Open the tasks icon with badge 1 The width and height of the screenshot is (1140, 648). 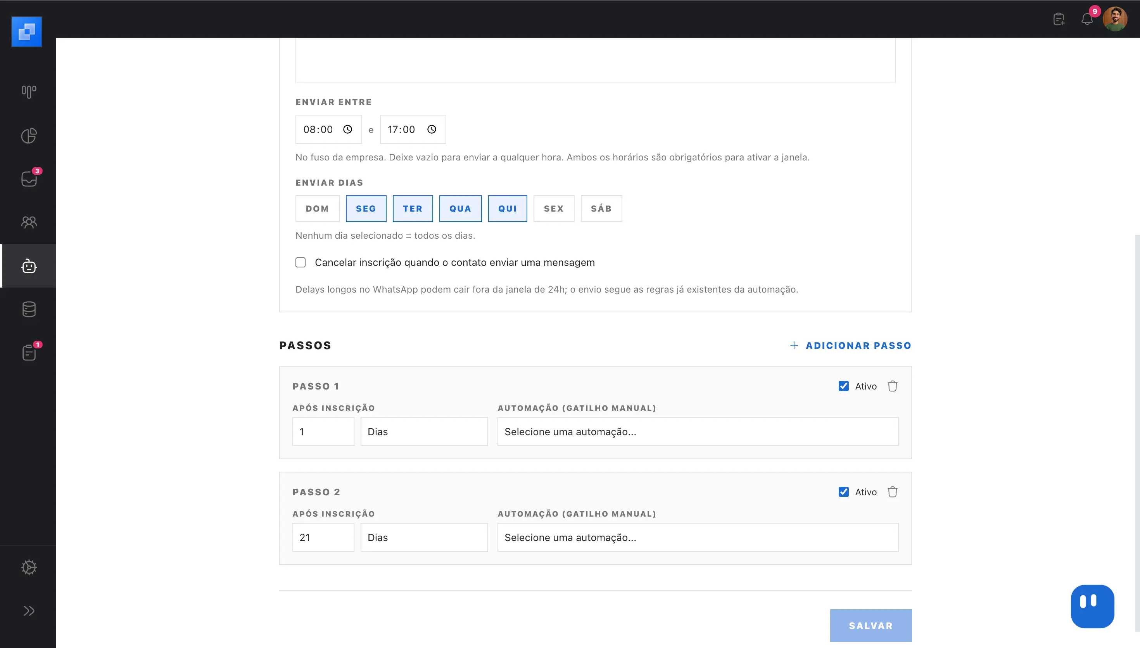click(29, 352)
